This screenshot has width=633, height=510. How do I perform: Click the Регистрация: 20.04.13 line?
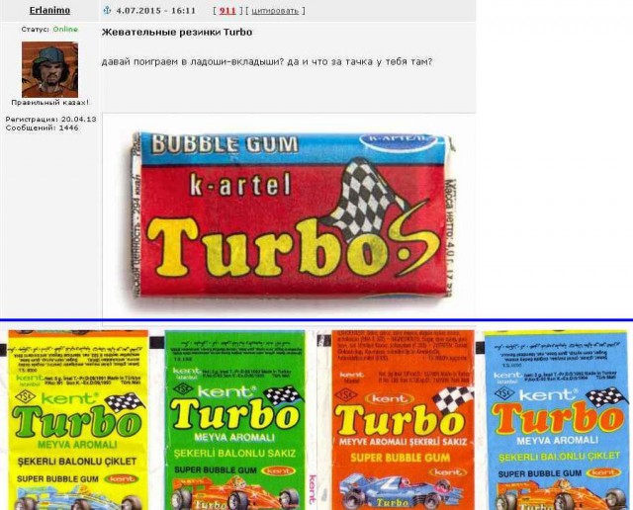[50, 119]
